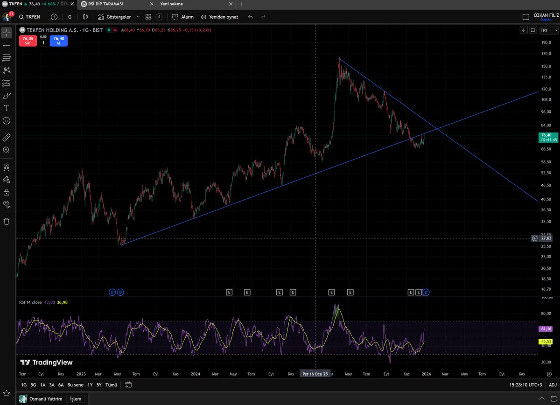560x405 pixels.
Task: Open the chart patterns tool group
Action: [x=7, y=70]
